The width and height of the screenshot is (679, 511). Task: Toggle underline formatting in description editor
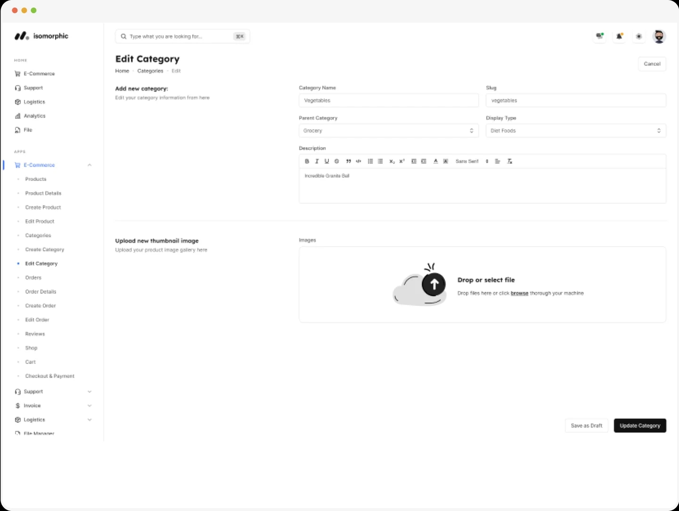(x=327, y=161)
